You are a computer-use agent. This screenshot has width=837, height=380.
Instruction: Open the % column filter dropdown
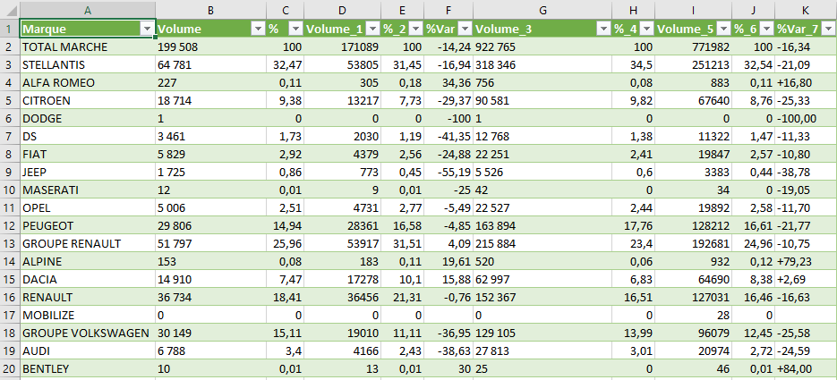coord(295,30)
